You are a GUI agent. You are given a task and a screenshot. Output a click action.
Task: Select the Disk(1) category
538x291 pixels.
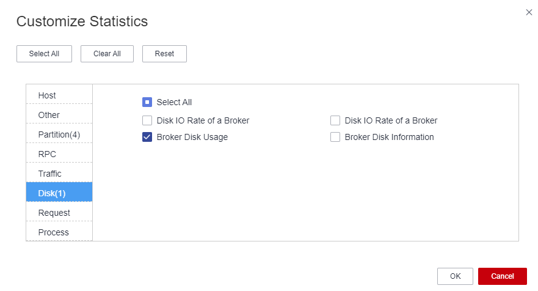click(x=59, y=192)
